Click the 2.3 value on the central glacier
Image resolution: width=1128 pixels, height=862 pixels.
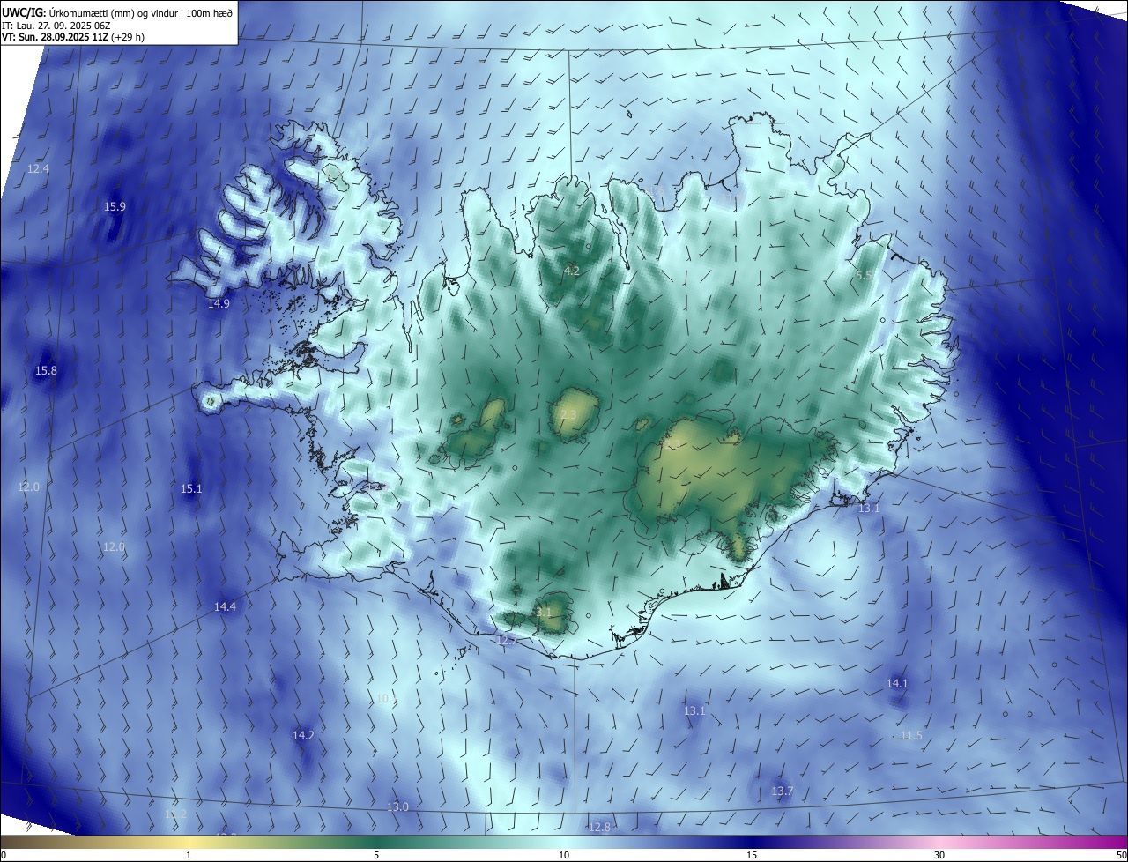coord(568,415)
